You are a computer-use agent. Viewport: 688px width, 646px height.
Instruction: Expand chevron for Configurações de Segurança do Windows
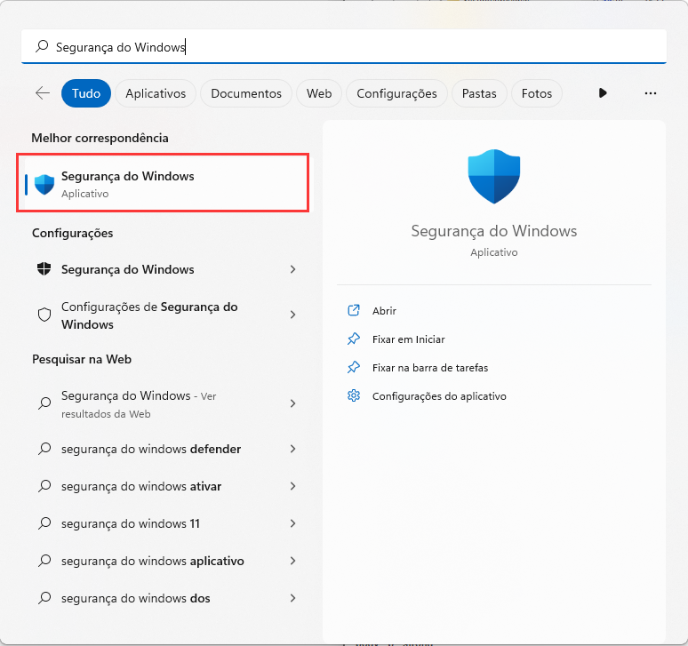click(292, 315)
